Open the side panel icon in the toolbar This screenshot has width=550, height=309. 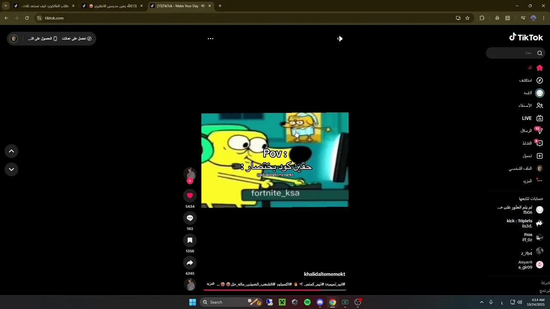pyautogui.click(x=507, y=18)
